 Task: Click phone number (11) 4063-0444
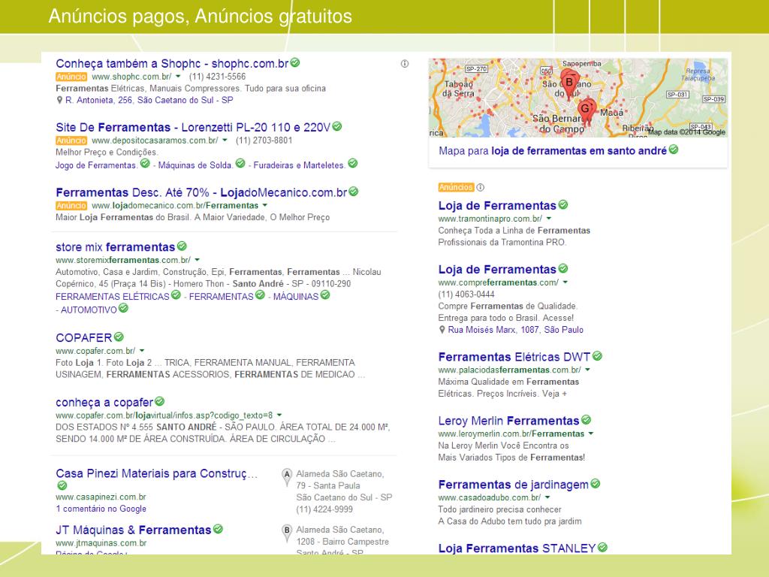coord(466,295)
